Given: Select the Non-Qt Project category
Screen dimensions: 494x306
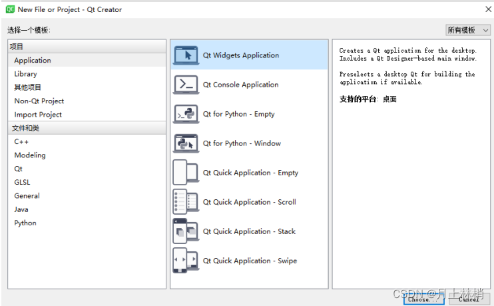Looking at the screenshot, I should (x=87, y=101).
